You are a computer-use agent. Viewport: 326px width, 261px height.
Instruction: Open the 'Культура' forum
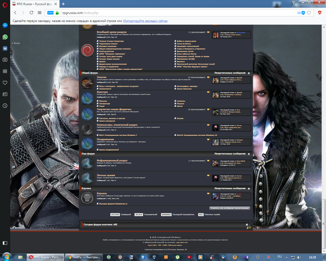(x=102, y=92)
